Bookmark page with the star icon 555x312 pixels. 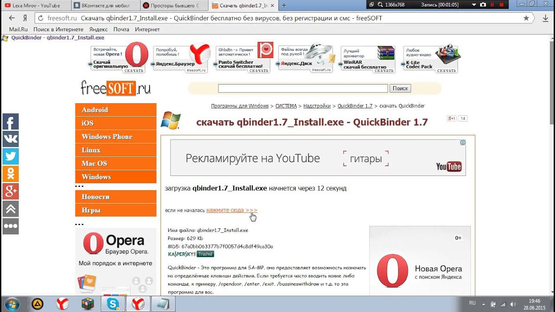click(526, 18)
